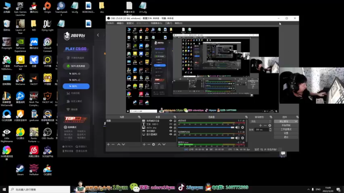
Task: Expand the SEPL priority menu group
Action: (x=76, y=66)
